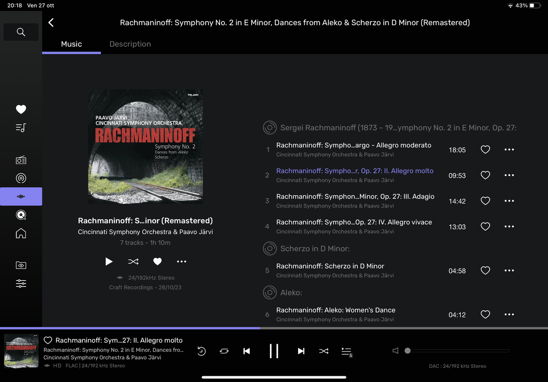This screenshot has width=548, height=382.
Task: Click the DAC : 24/192 kHz Stereo label
Action: point(458,366)
